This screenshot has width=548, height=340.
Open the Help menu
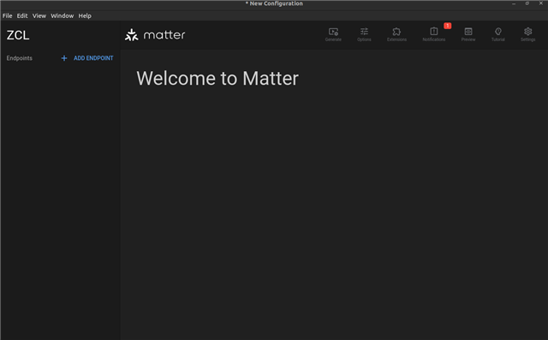(x=85, y=15)
